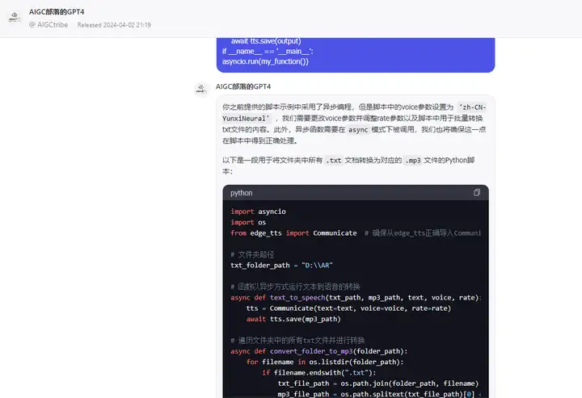The image size is (582, 398).
Task: Click the async def text_to_speech line
Action: click(x=356, y=298)
